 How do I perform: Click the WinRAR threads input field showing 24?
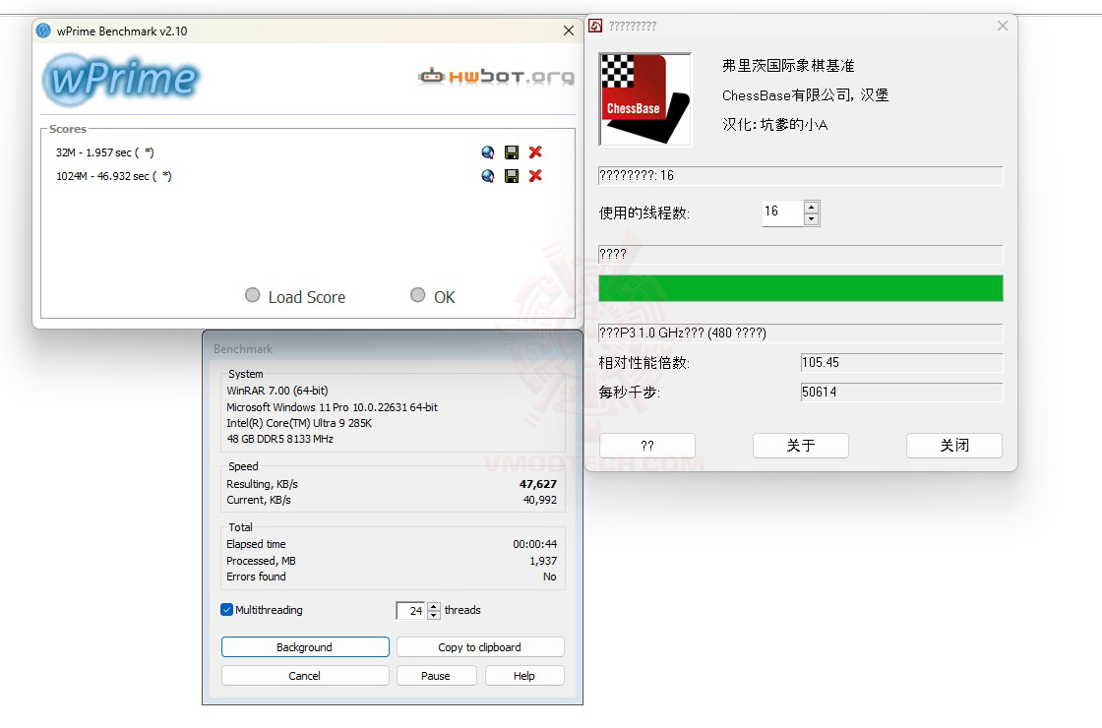pos(412,611)
